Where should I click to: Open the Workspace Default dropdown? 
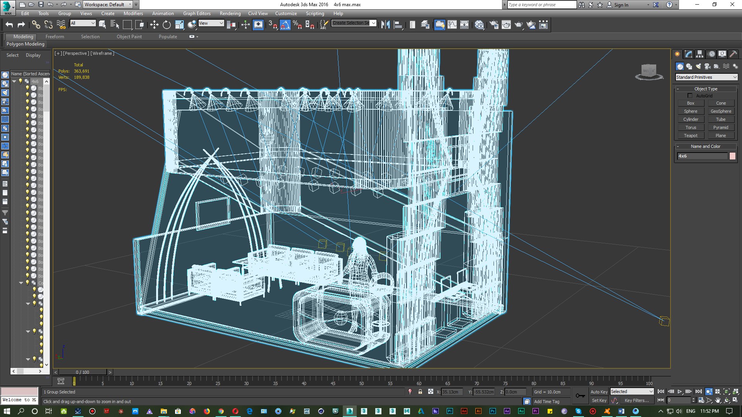tap(108, 5)
